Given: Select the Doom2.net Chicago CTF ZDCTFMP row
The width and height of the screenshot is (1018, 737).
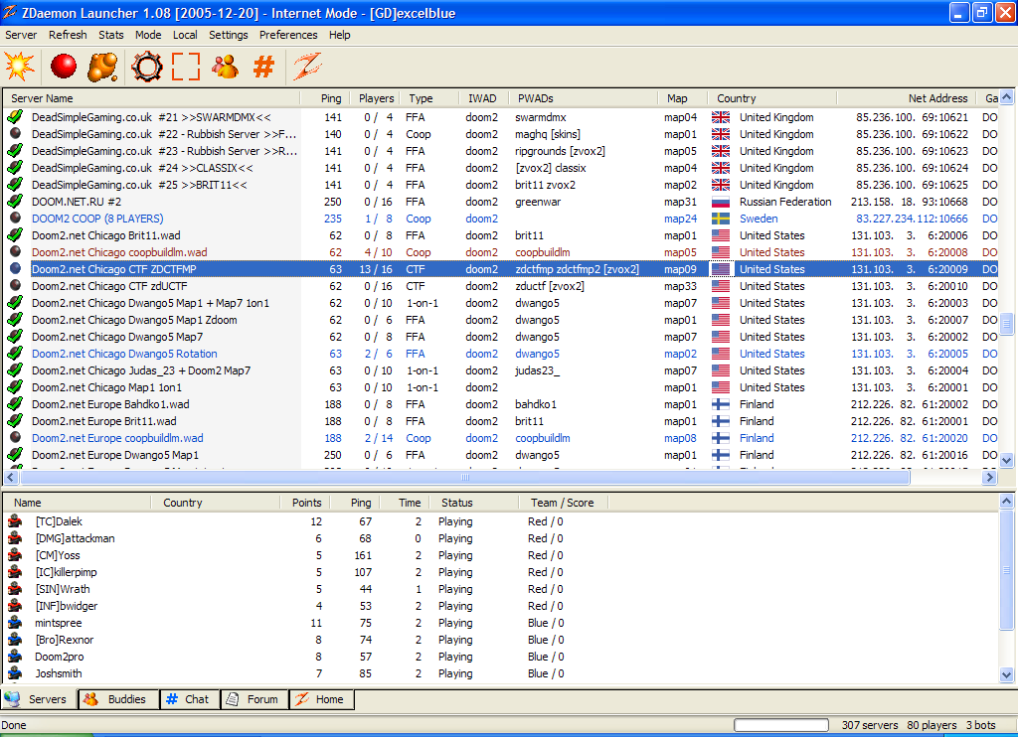Looking at the screenshot, I should [x=501, y=269].
